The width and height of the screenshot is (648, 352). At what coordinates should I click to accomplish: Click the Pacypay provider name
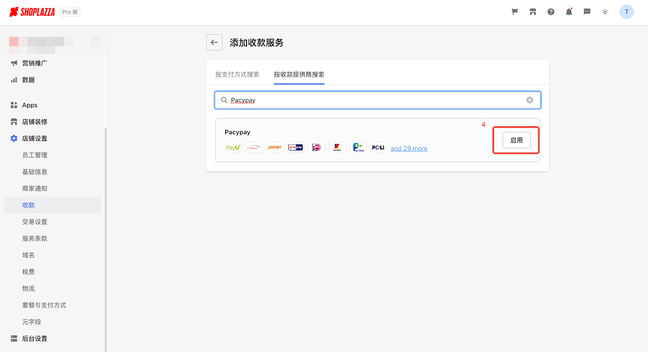[x=237, y=132]
